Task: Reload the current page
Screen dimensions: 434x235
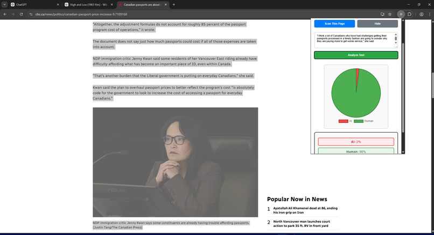Action: tap(22, 14)
